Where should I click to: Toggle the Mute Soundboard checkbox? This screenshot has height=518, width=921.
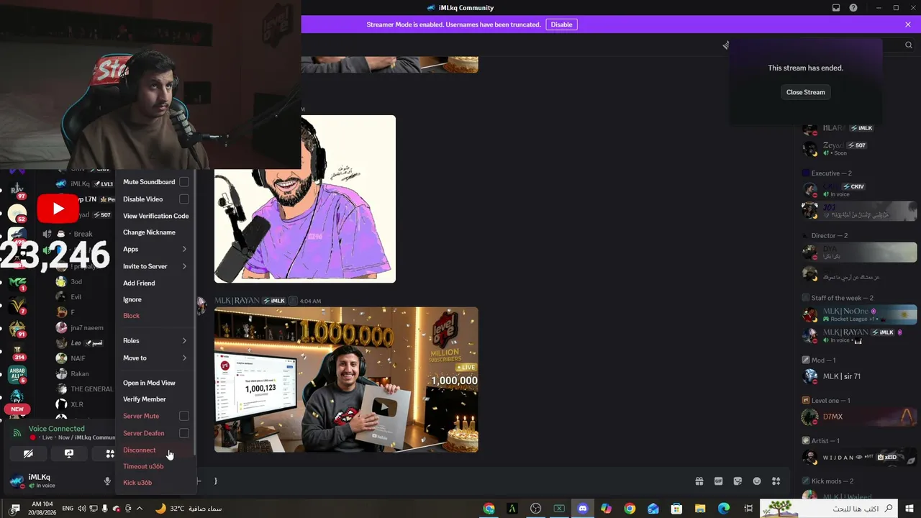[184, 182]
